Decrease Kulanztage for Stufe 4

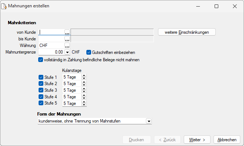click(84, 98)
